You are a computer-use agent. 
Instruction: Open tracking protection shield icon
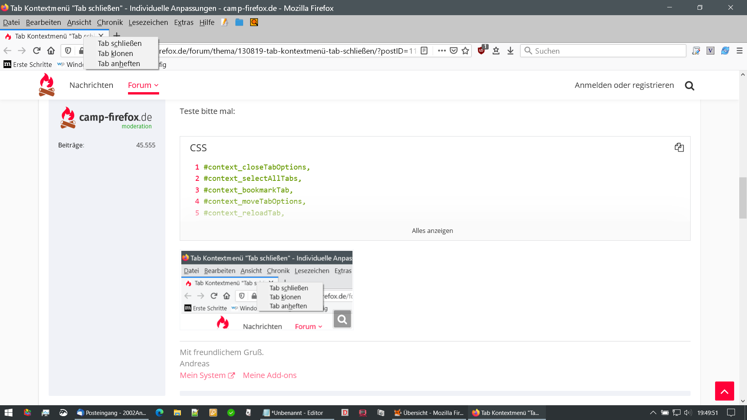(x=68, y=51)
